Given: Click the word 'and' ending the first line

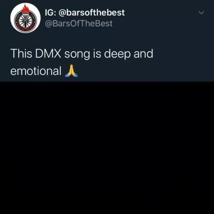Looking at the screenshot, I should tap(143, 53).
